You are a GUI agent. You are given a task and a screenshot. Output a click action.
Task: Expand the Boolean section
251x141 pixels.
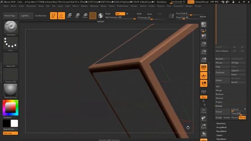coord(220,94)
